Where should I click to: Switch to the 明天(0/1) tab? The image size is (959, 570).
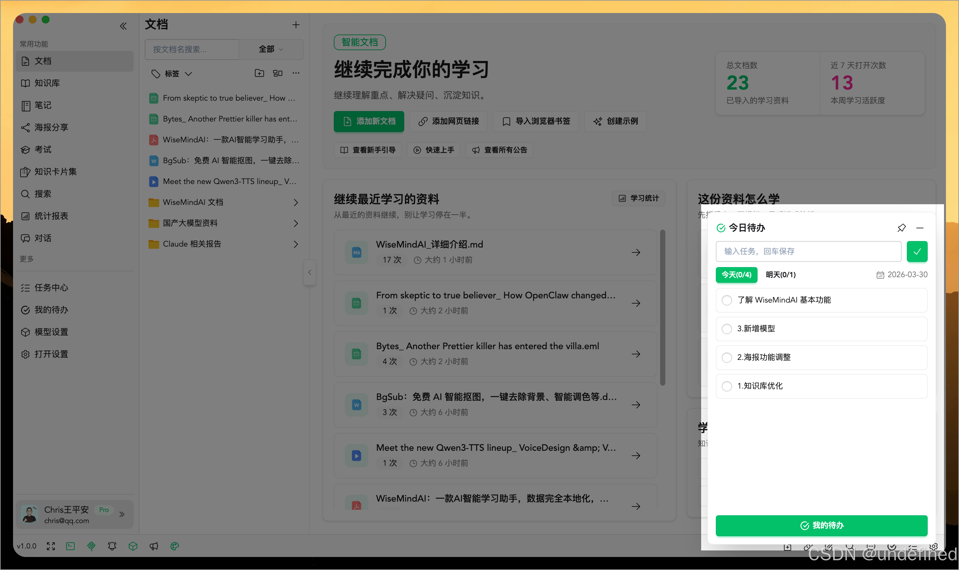tap(780, 275)
